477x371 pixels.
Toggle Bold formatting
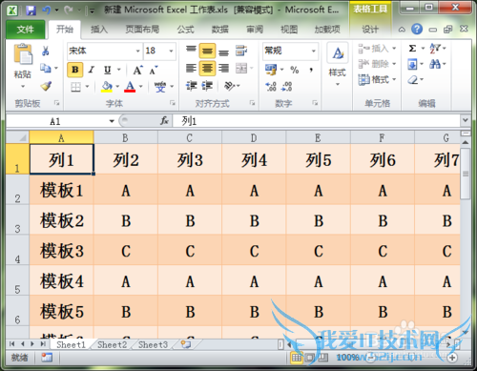point(75,70)
